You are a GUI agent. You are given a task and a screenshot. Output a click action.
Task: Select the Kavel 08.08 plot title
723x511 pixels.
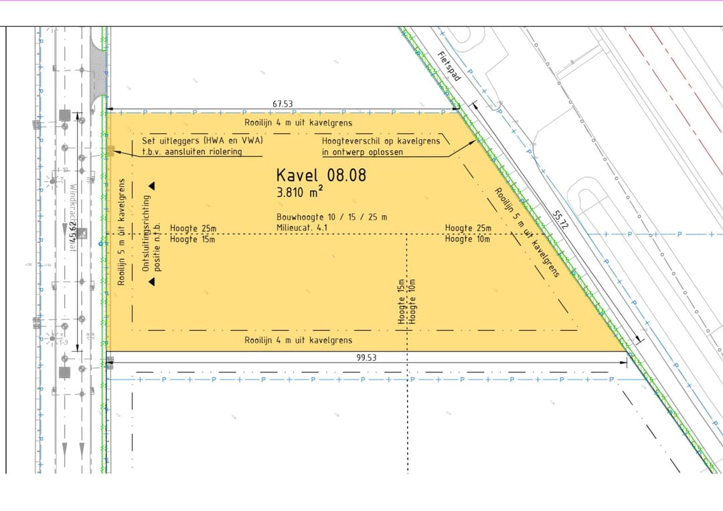[321, 175]
